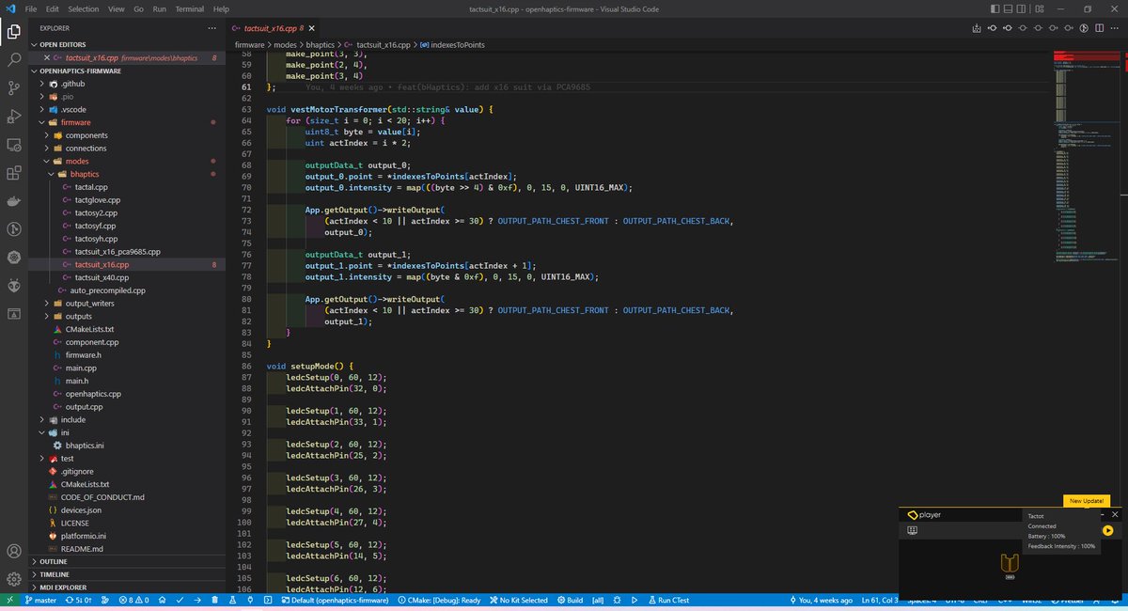Click the CMake Build button in status bar

[x=569, y=600]
